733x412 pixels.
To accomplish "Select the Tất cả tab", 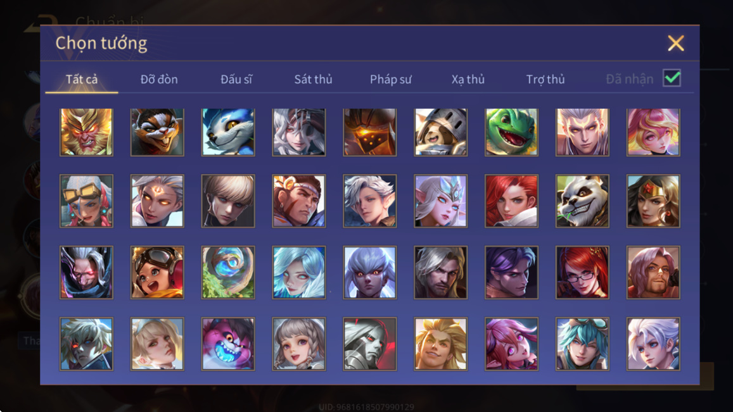I will [x=82, y=79].
